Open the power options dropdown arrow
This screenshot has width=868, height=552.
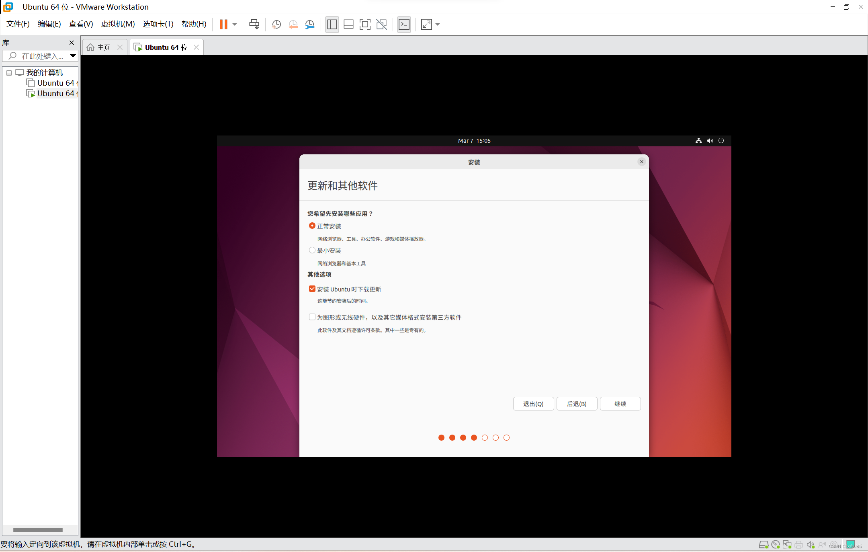235,25
